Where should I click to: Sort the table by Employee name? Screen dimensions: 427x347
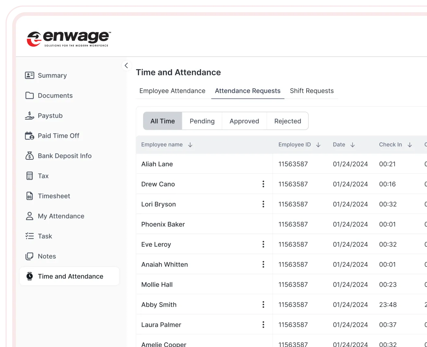190,145
